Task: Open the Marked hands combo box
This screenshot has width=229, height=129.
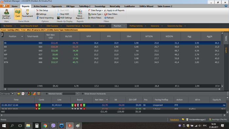Action: pyautogui.click(x=71, y=94)
